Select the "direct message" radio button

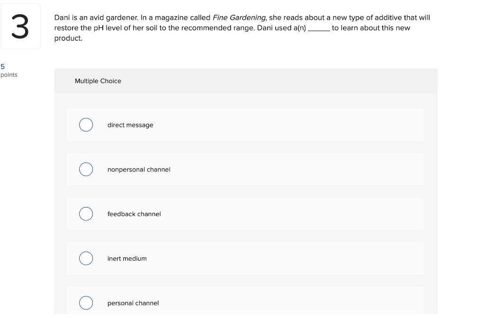[86, 125]
